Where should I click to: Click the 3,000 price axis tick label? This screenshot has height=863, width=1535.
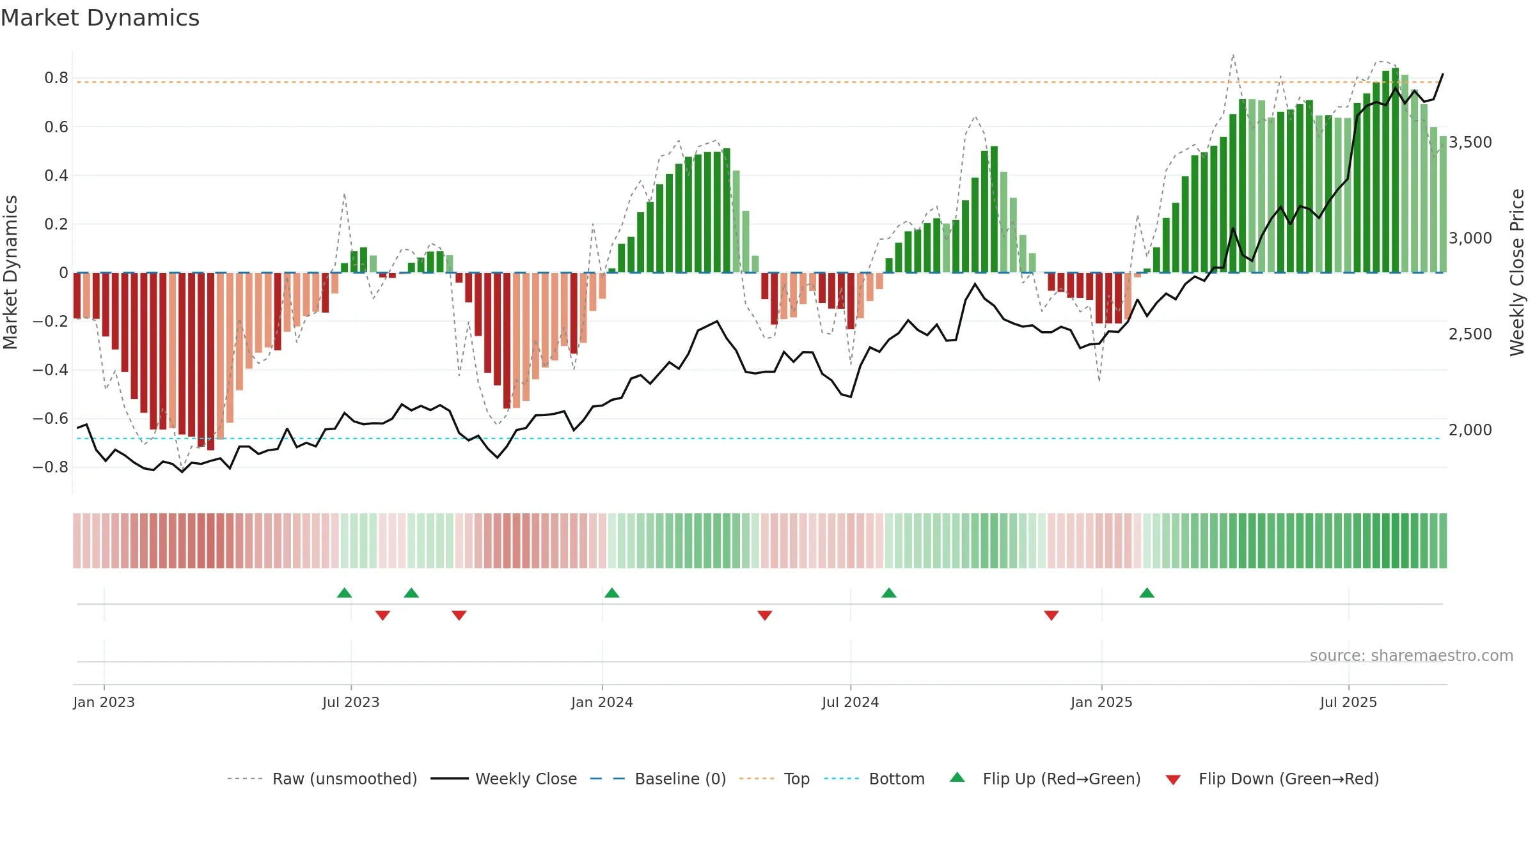[1470, 238]
